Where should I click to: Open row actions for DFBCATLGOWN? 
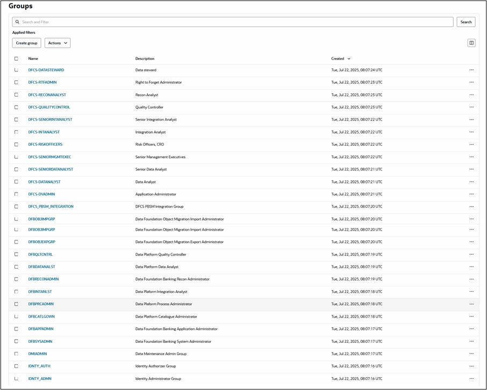pos(471,316)
